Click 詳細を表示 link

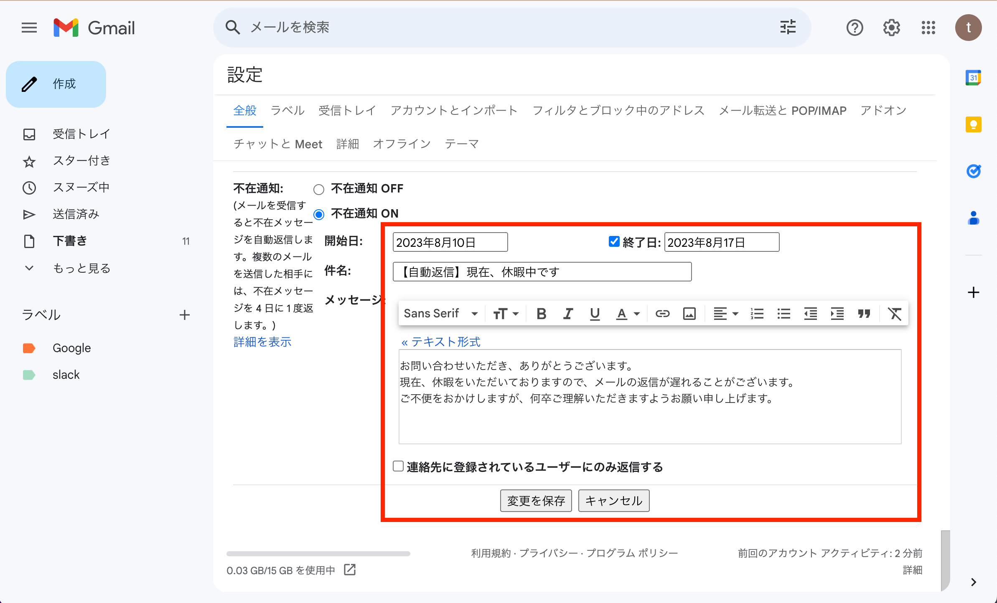pyautogui.click(x=262, y=342)
